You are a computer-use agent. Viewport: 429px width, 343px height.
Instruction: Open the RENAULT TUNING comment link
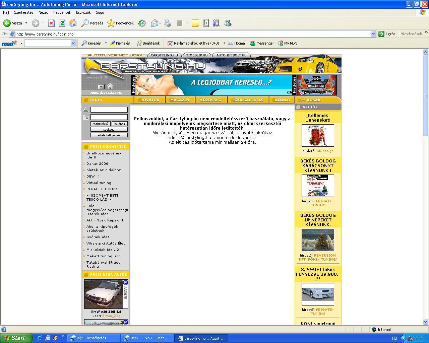click(x=102, y=189)
